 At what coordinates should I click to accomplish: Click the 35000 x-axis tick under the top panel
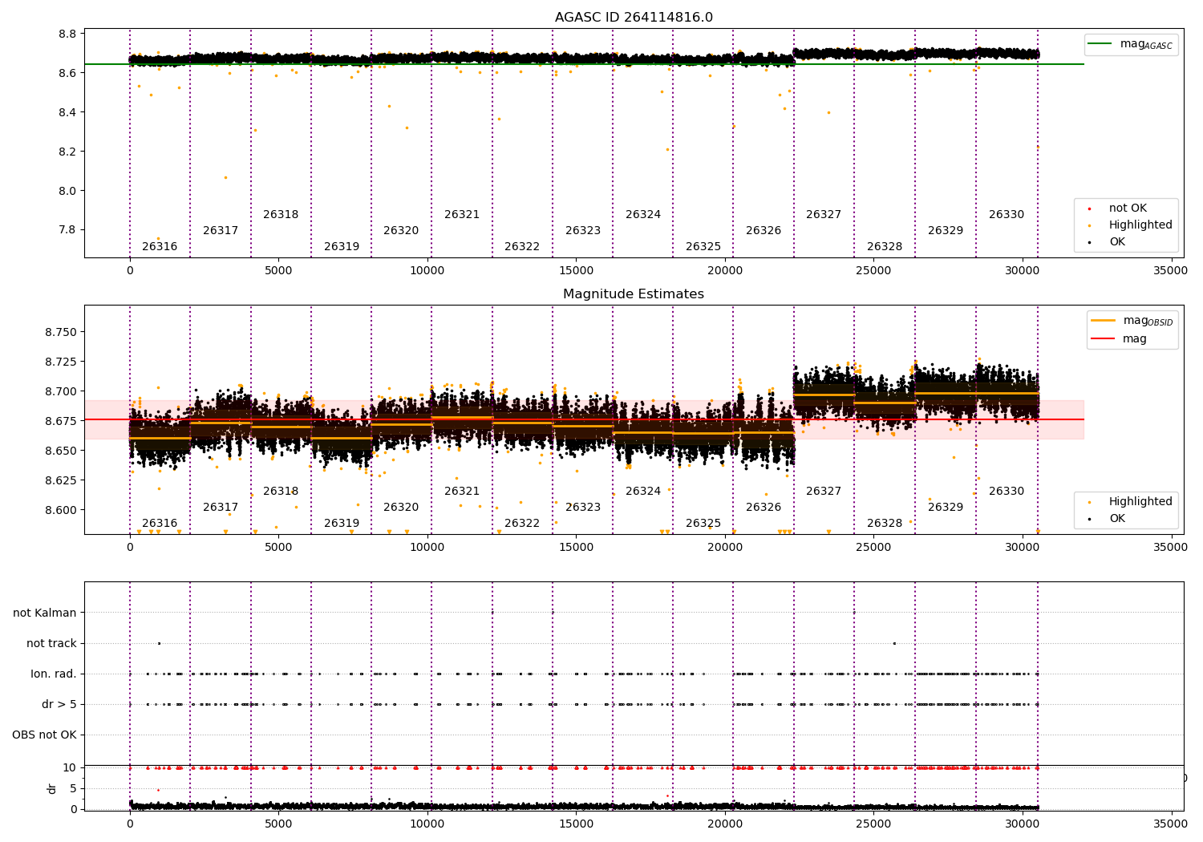point(1170,271)
